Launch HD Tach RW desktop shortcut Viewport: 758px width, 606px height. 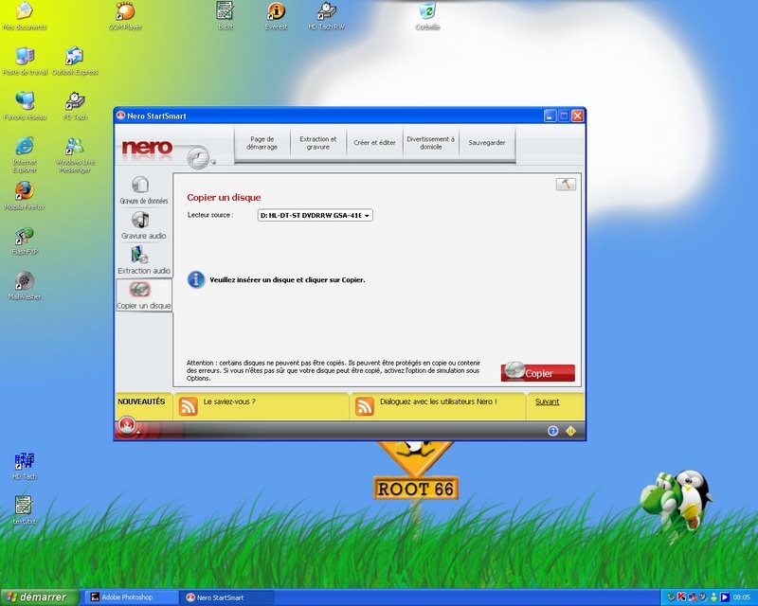pos(326,16)
